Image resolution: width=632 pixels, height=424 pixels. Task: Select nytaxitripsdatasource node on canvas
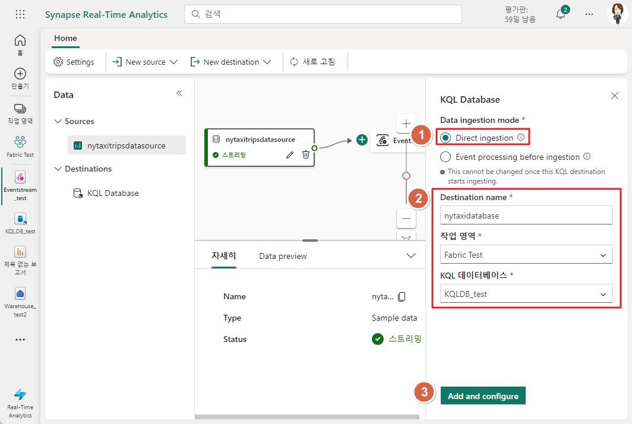(260, 147)
